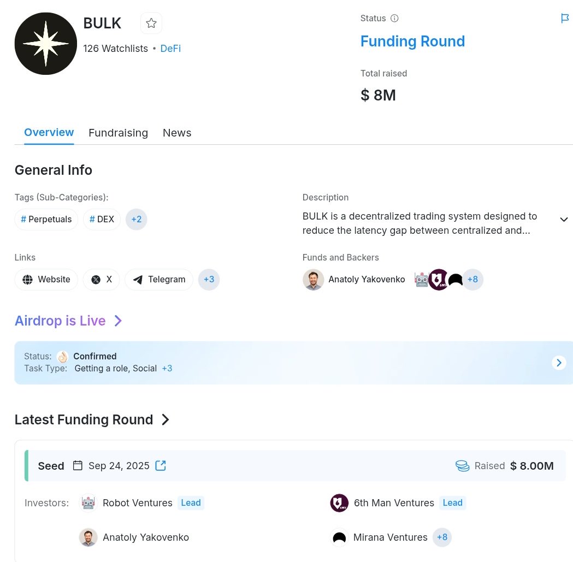Image resolution: width=573 pixels, height=562 pixels.
Task: Switch to the Fundraising tab
Action: tap(118, 133)
